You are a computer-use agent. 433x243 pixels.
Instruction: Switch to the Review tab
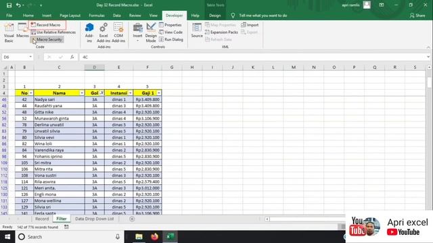point(135,16)
